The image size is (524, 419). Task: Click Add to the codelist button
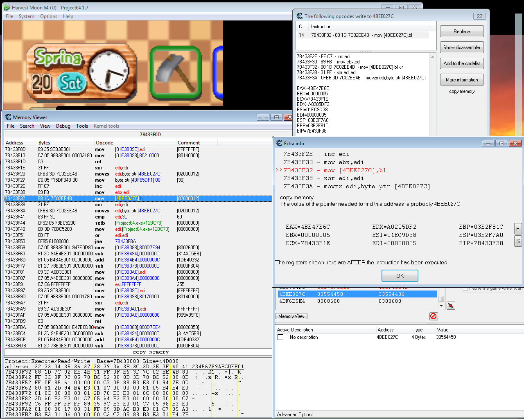tap(462, 63)
